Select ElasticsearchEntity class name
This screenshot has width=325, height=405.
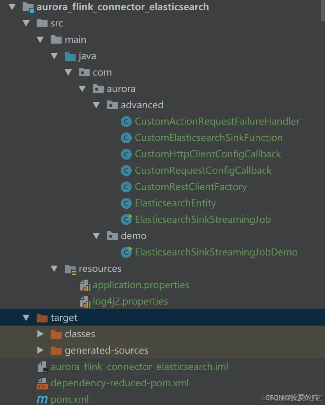tap(175, 203)
